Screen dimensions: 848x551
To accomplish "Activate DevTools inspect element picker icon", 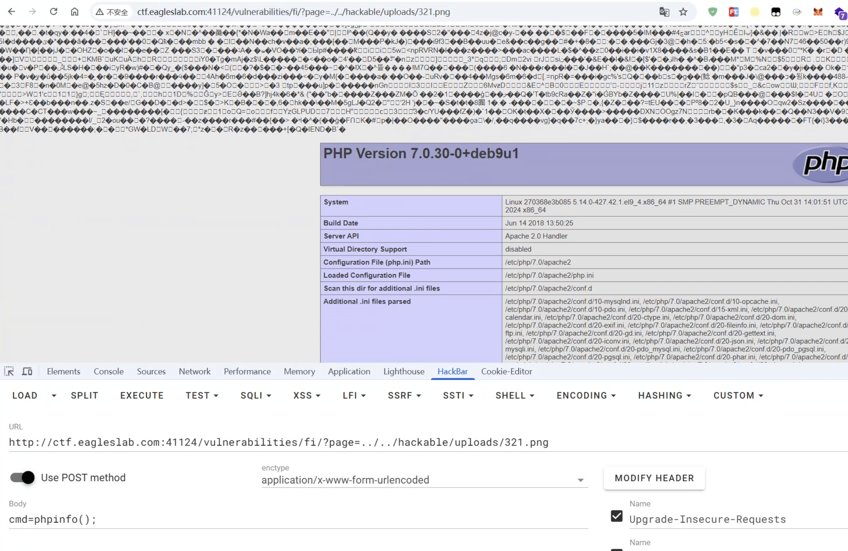I will point(9,371).
